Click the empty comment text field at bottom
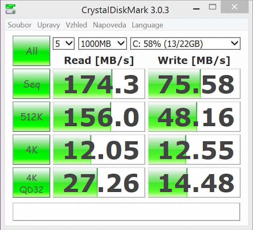The image size is (253, 230). coord(126,212)
